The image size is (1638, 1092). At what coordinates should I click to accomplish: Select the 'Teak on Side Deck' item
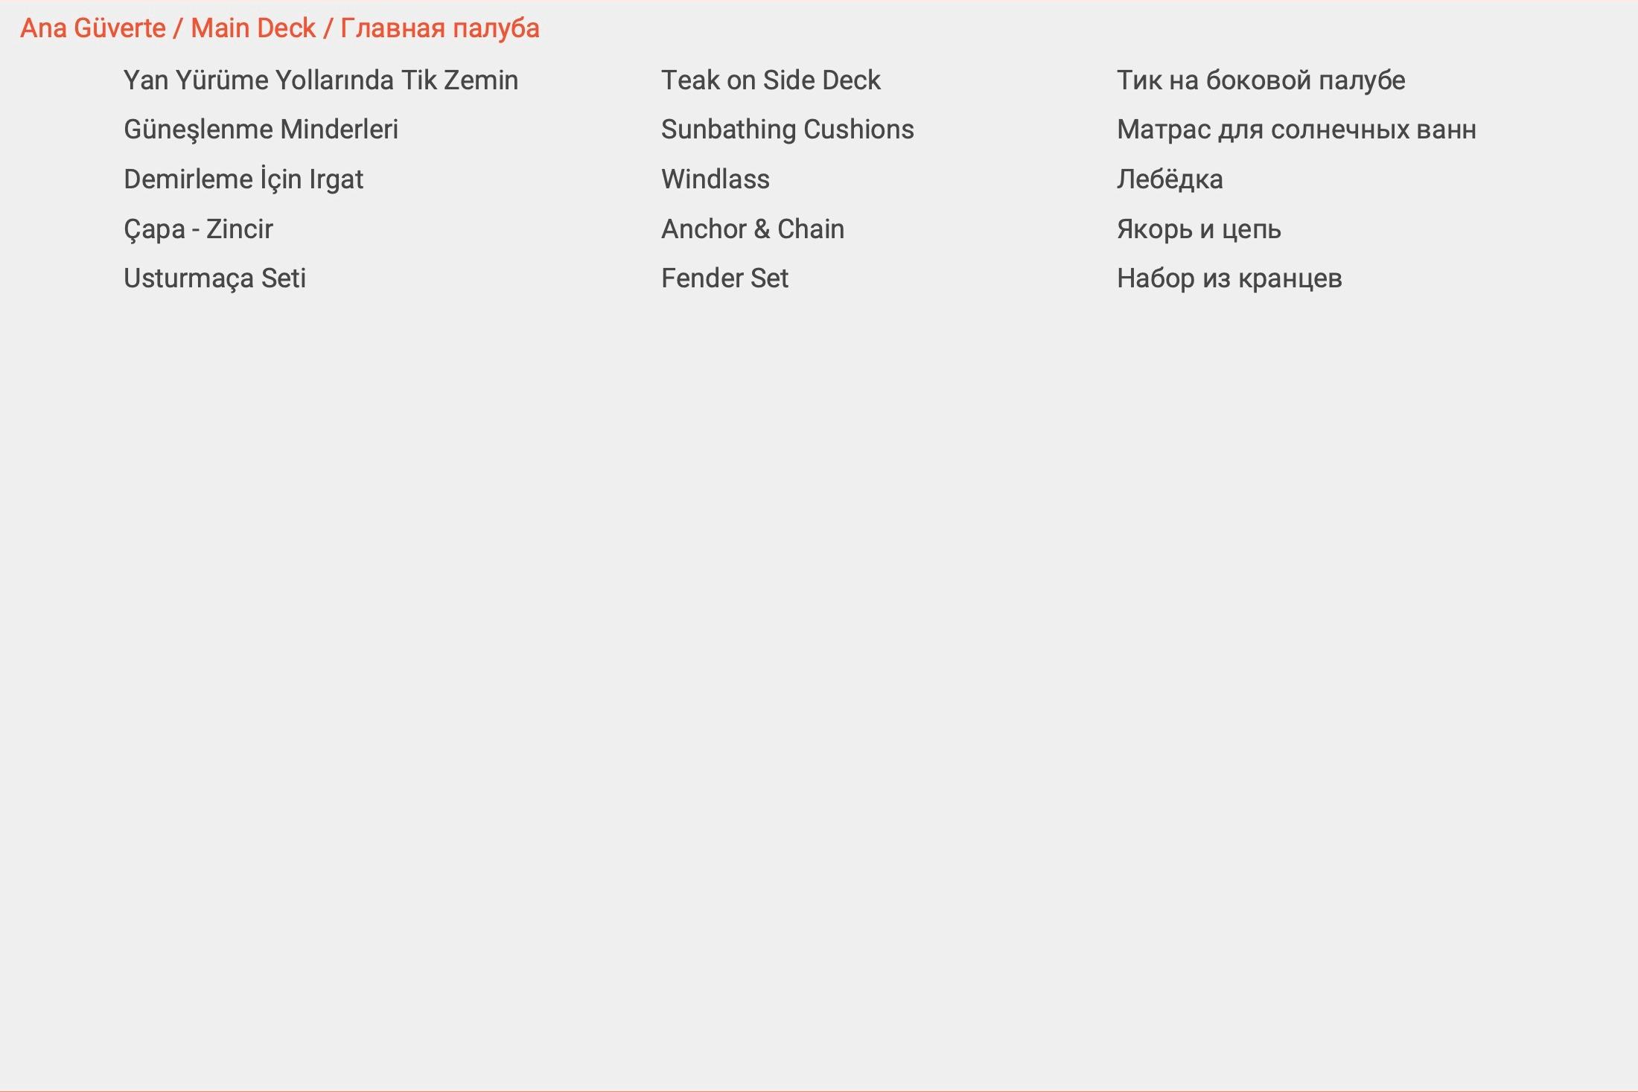[771, 80]
